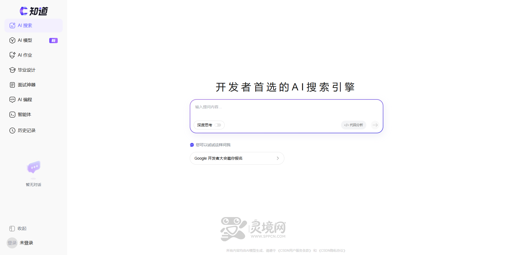Click the 历史记录 clock icon
Image resolution: width=506 pixels, height=255 pixels.
pos(12,131)
